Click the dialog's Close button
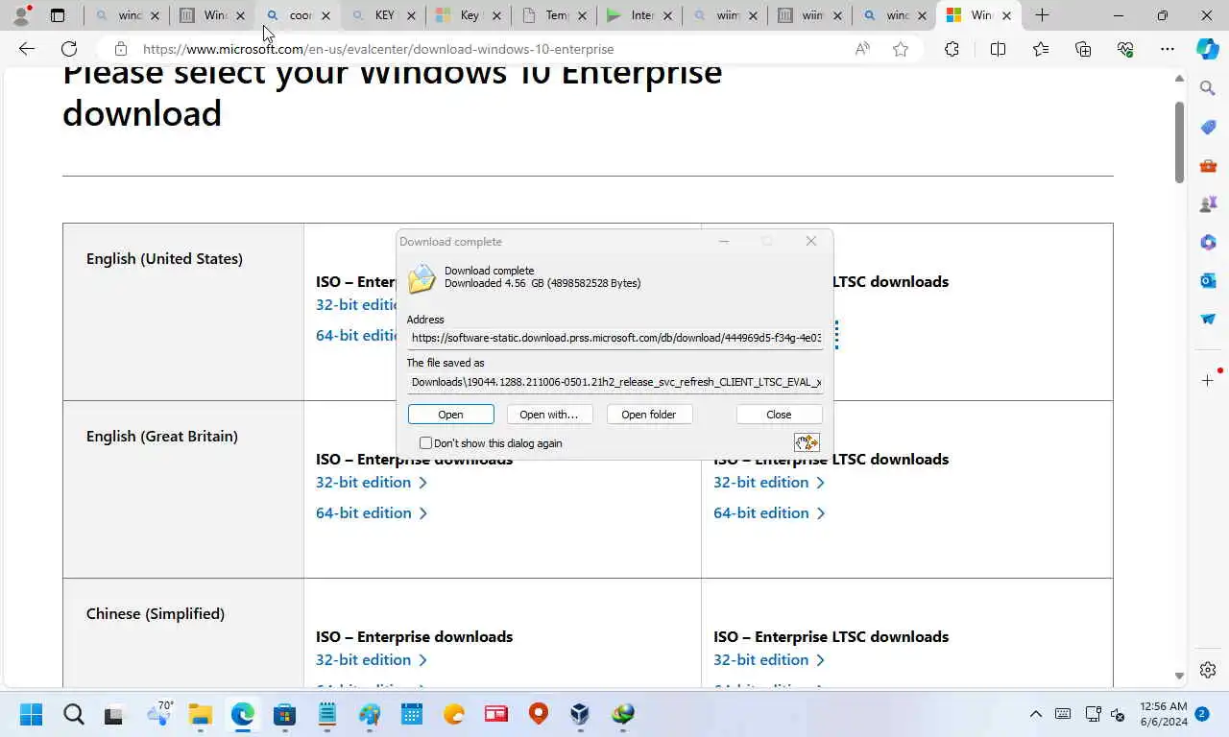The height and width of the screenshot is (737, 1229). tap(779, 415)
